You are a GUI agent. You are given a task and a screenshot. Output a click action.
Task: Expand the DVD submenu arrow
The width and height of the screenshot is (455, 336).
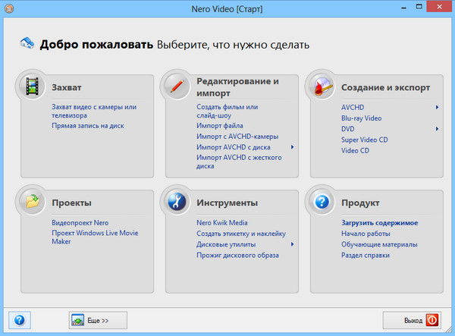pyautogui.click(x=438, y=129)
